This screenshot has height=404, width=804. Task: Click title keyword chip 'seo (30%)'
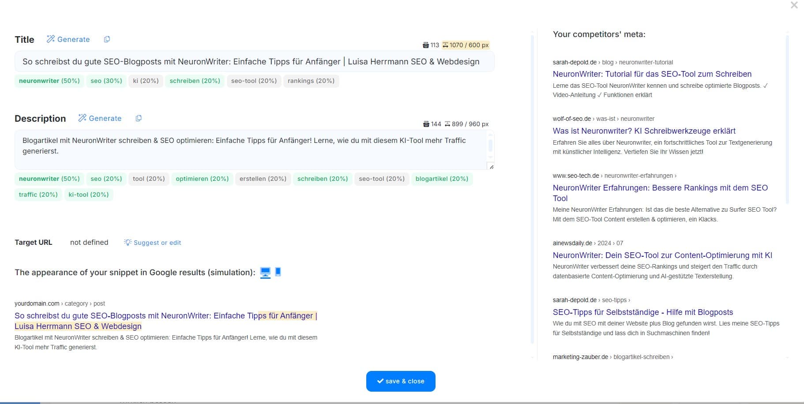point(106,81)
